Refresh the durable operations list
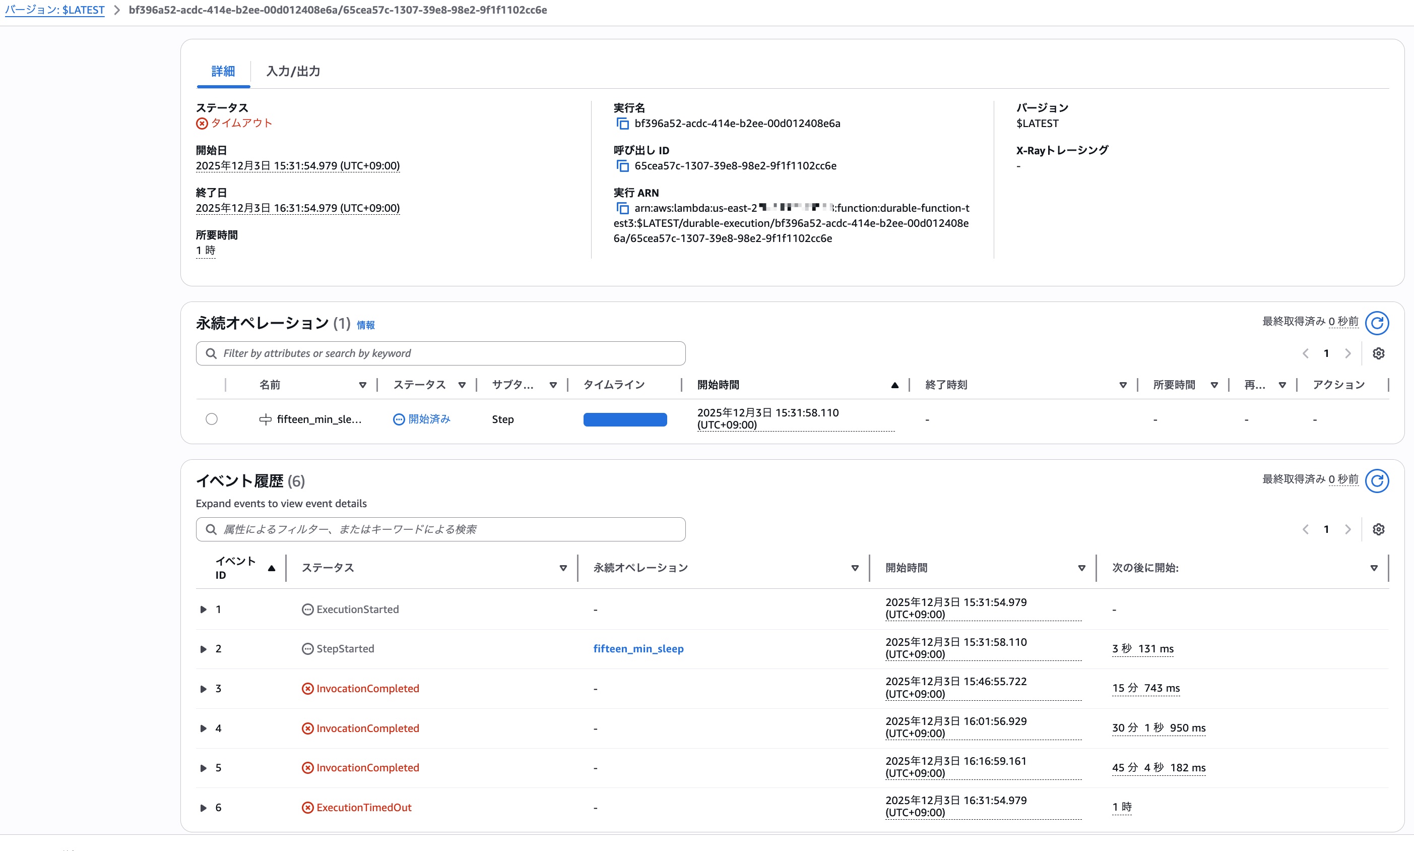Screen dimensions: 1414x851 [1376, 323]
